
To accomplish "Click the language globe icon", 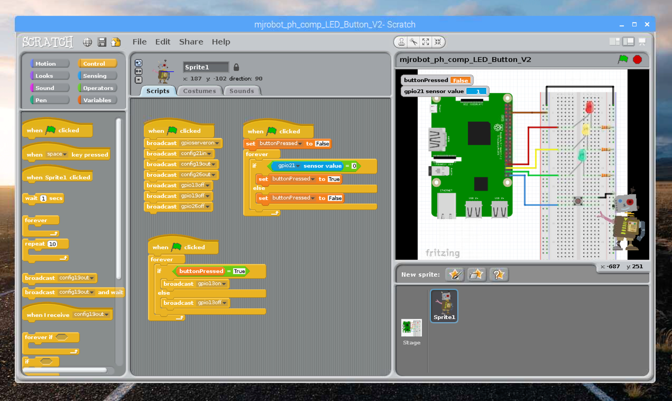I will pyautogui.click(x=87, y=42).
